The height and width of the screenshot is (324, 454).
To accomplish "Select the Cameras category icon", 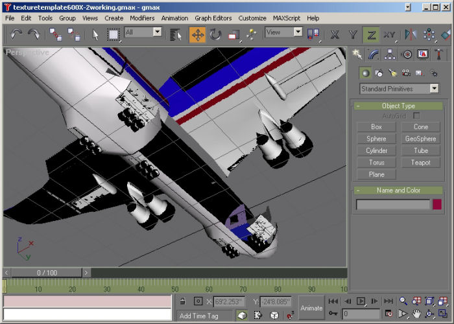I will (405, 73).
